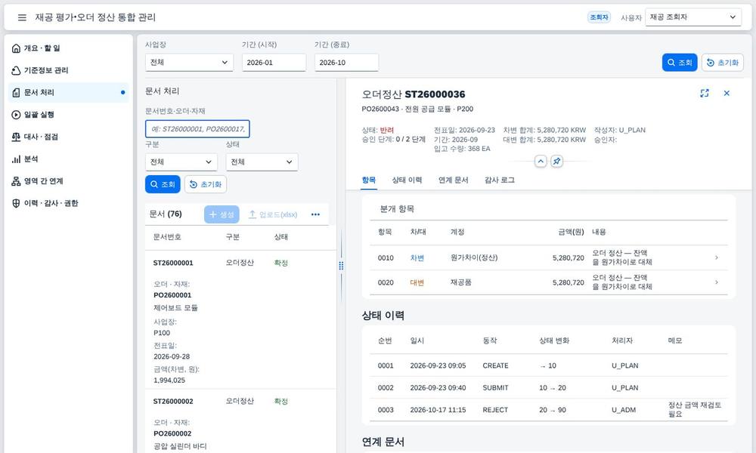Click the 영역 간 연계 network icon
756x453 pixels.
coord(16,181)
